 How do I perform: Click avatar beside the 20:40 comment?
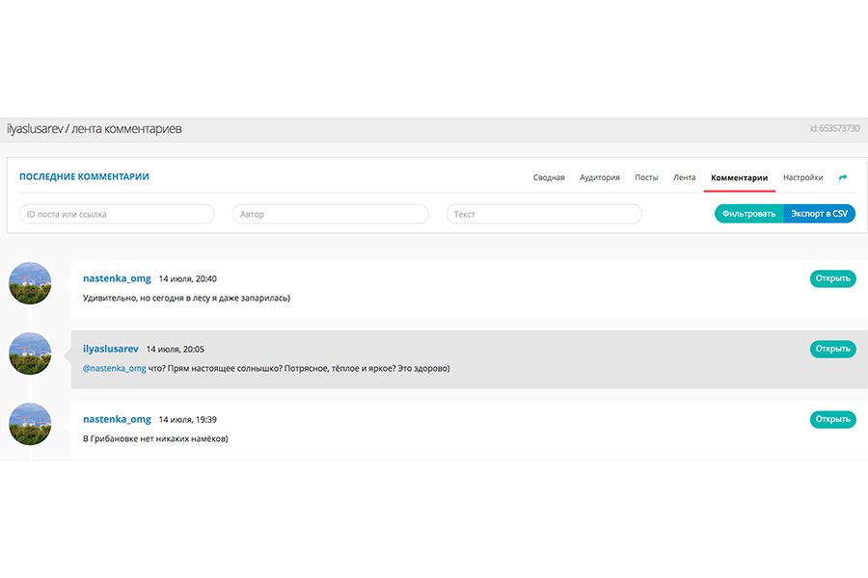pos(31,283)
